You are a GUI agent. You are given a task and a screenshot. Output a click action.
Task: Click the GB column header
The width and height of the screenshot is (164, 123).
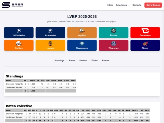tap(38, 80)
